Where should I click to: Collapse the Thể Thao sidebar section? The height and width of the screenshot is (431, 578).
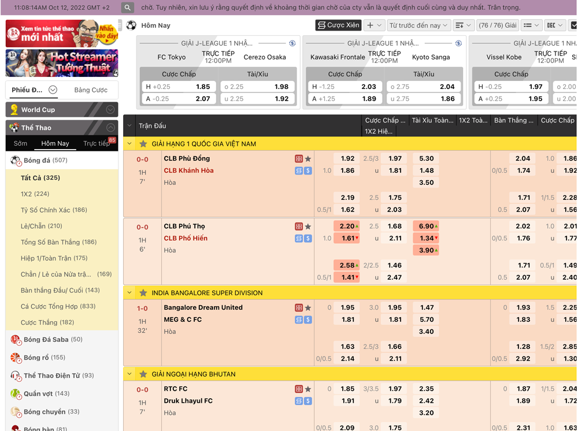click(110, 128)
